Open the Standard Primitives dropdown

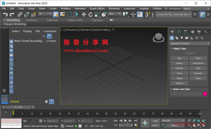pyautogui.click(x=190, y=43)
